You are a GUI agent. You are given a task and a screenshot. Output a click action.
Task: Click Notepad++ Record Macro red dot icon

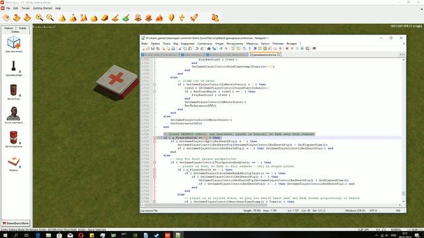(x=287, y=48)
